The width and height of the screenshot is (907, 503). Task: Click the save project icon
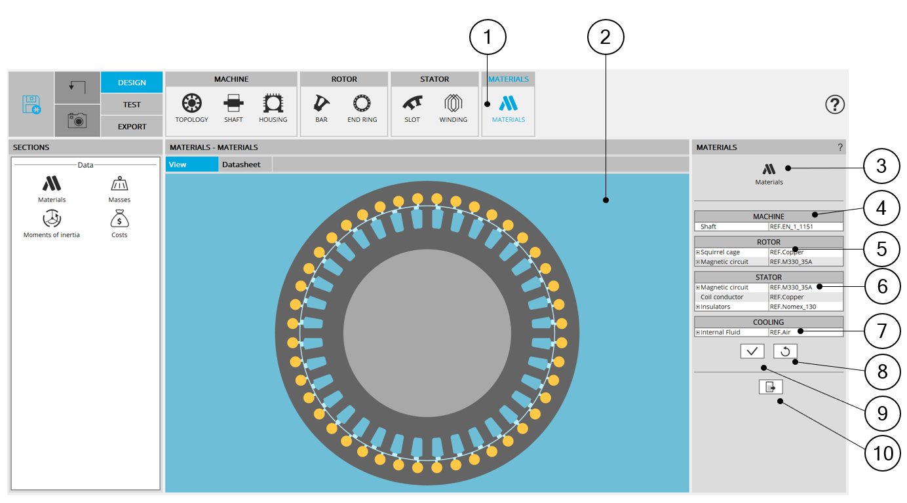click(x=31, y=105)
